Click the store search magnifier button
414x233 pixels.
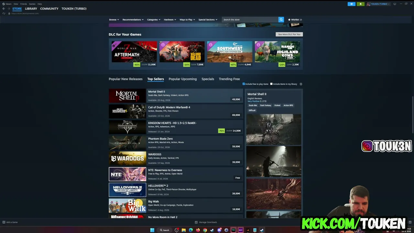[x=281, y=19]
